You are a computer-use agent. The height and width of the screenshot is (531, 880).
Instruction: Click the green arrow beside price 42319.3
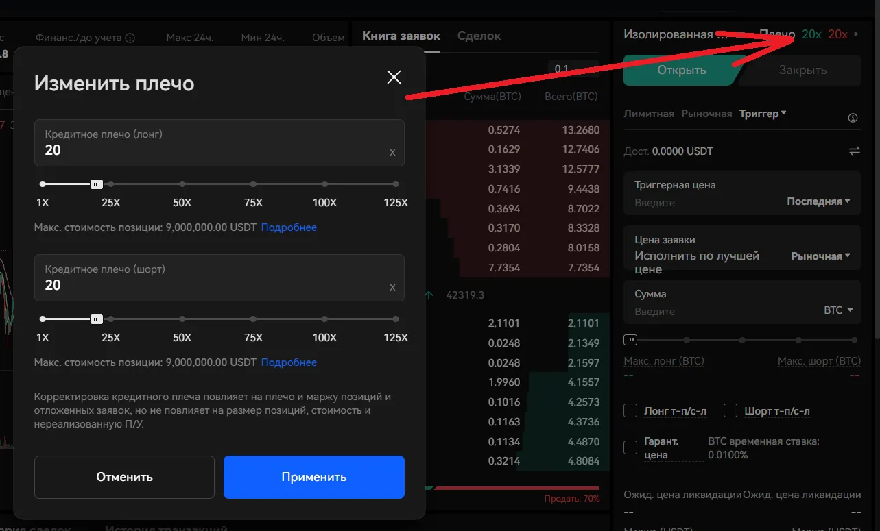pyautogui.click(x=428, y=295)
